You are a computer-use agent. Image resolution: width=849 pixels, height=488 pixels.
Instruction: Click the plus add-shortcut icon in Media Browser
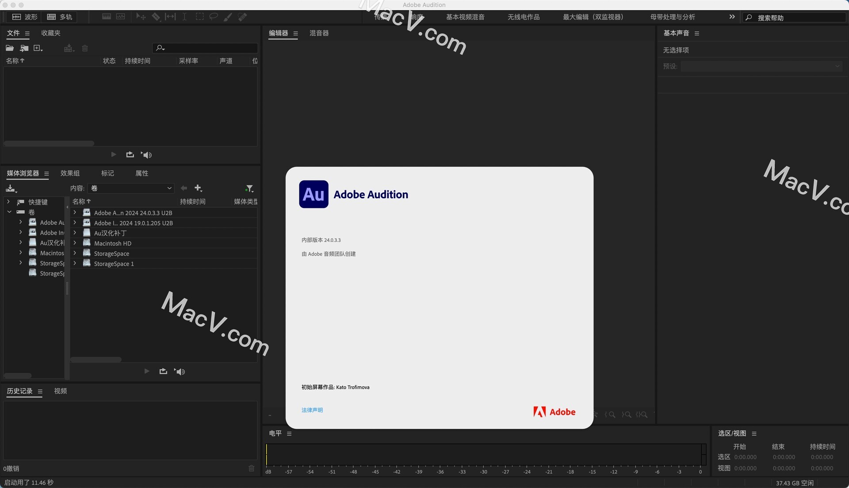pos(198,188)
